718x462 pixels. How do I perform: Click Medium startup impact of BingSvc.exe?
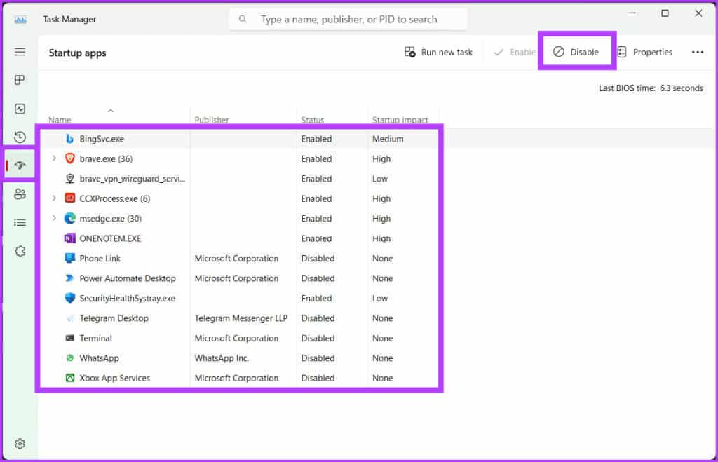[x=388, y=139]
